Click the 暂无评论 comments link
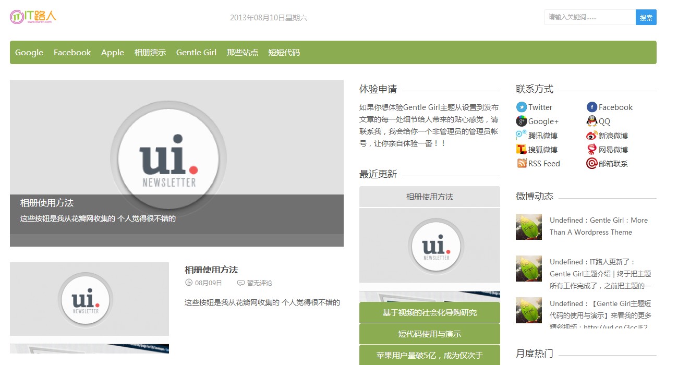The width and height of the screenshot is (678, 365). coord(259,283)
